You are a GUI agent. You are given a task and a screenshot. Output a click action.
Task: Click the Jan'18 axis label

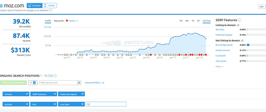coord(199,58)
